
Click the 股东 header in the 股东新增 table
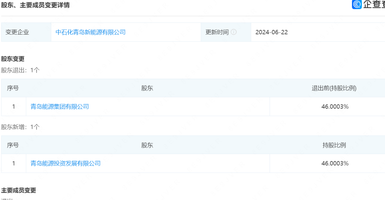[x=147, y=145]
